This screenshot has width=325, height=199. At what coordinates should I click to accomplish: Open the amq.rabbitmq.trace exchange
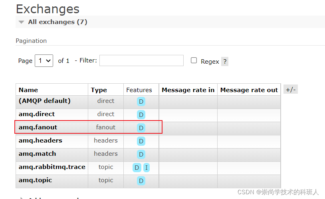(52, 167)
